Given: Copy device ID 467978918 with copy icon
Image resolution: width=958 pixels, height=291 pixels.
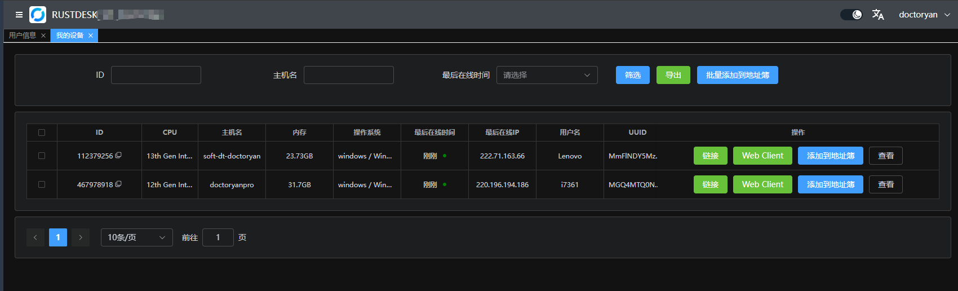Looking at the screenshot, I should click(118, 184).
